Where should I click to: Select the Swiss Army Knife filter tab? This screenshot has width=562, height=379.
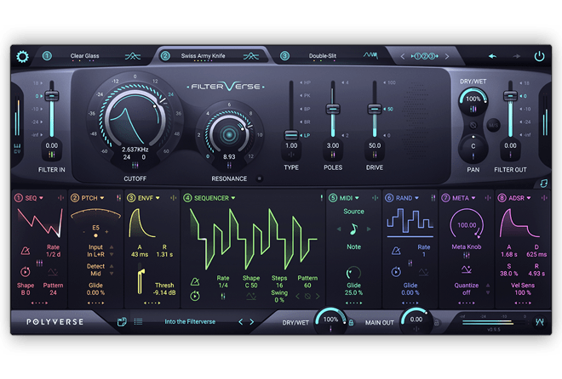click(206, 56)
